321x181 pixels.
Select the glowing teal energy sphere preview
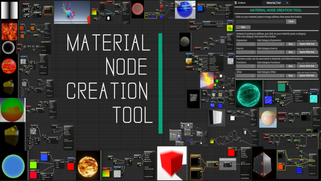click(249, 94)
